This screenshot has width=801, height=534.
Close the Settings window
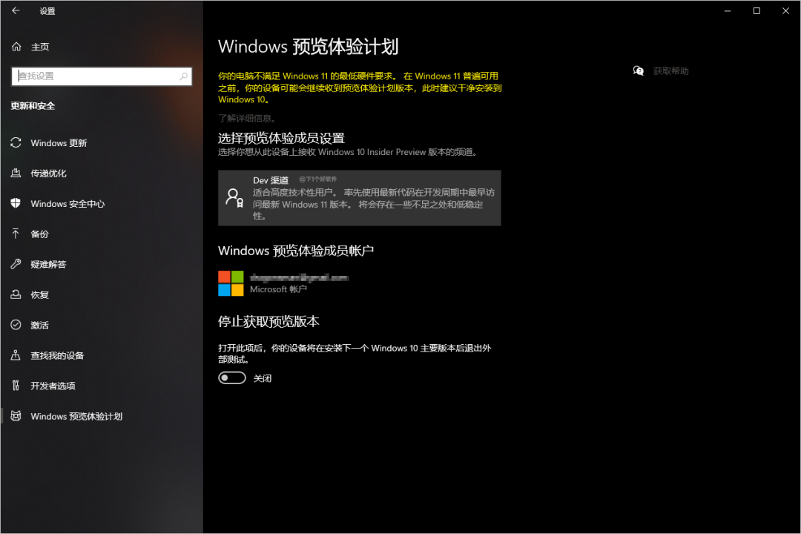785,10
